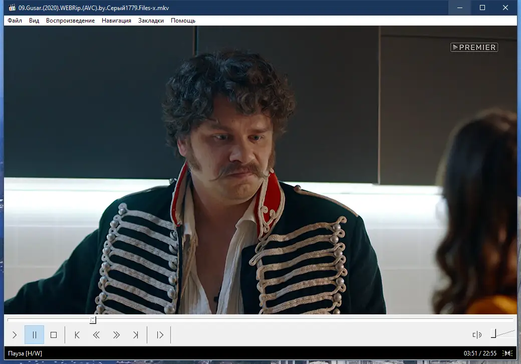
Task: Mute audio with the speaker icon
Action: 477,335
